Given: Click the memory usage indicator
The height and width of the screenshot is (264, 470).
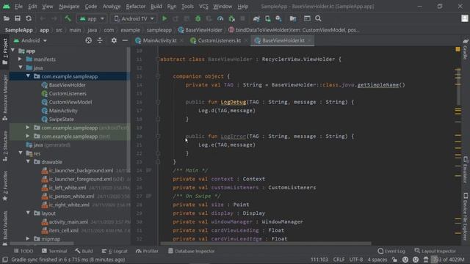Looking at the screenshot, I should tap(448, 260).
